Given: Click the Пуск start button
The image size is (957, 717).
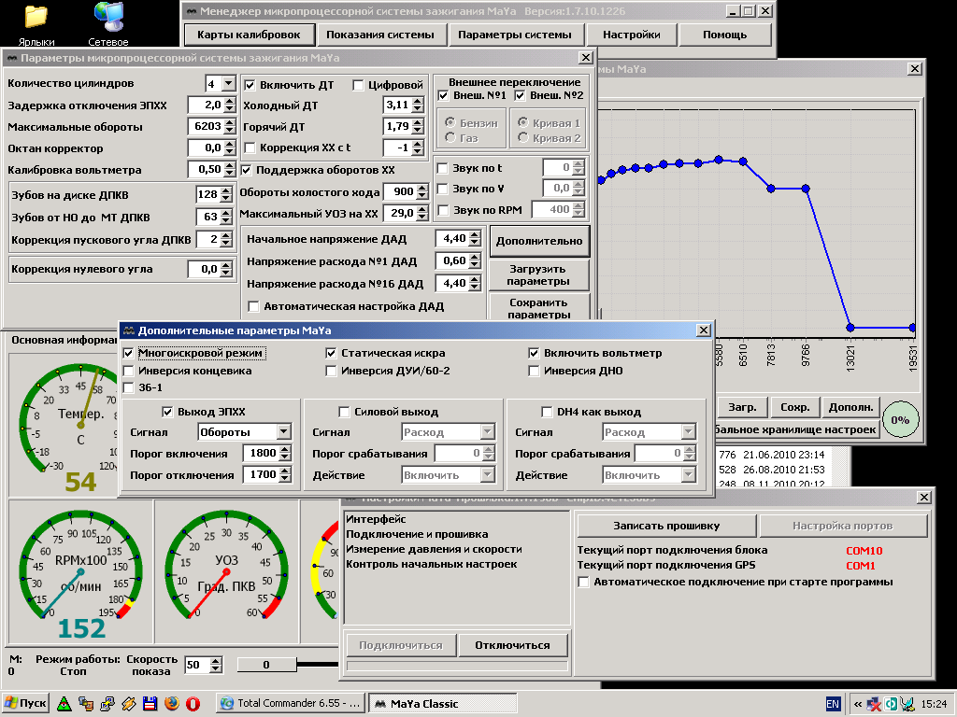Looking at the screenshot, I should point(25,703).
